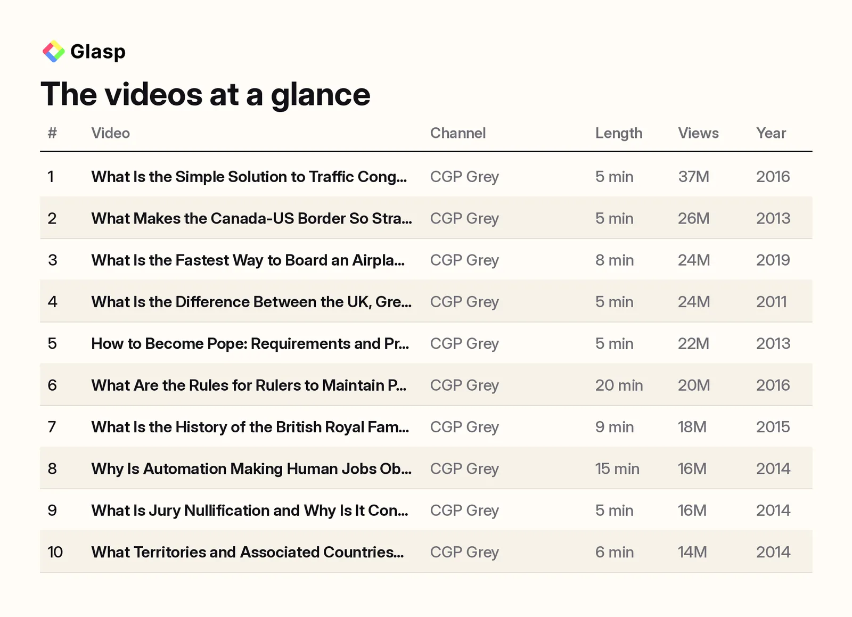Image resolution: width=852 pixels, height=617 pixels.
Task: Open 'What Is the Difference Between the UK, Gre...' title
Action: pos(251,302)
